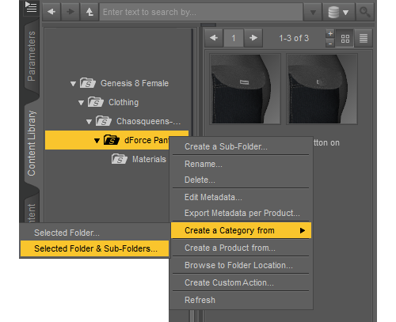Choose Refresh in context menu
396x322 pixels.
pos(241,300)
